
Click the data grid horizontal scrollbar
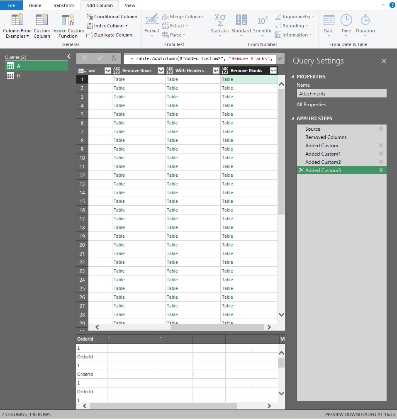point(217,327)
